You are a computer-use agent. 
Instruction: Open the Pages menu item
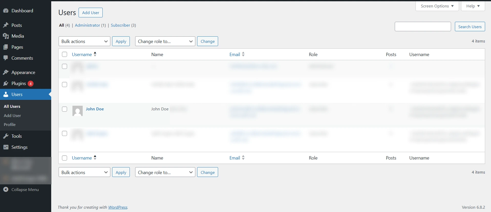click(17, 47)
